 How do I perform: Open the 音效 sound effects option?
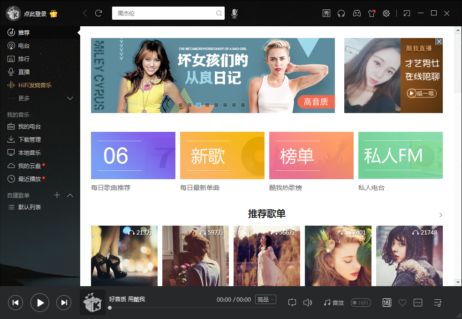(x=334, y=303)
